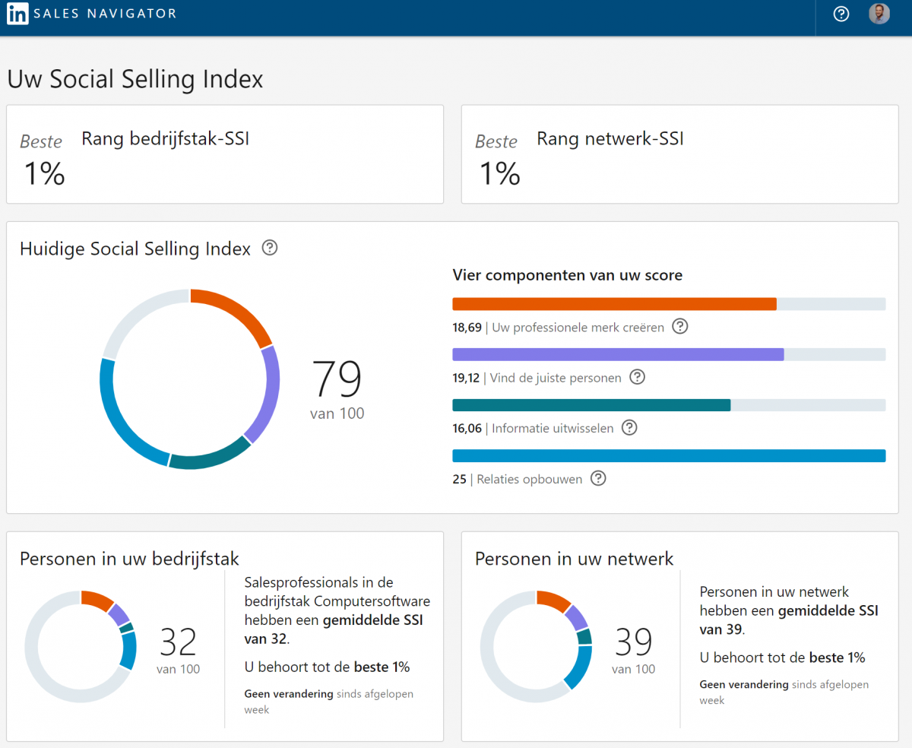Click the 'Informatie uitwisselen' label
This screenshot has height=748, width=912.
tap(553, 429)
